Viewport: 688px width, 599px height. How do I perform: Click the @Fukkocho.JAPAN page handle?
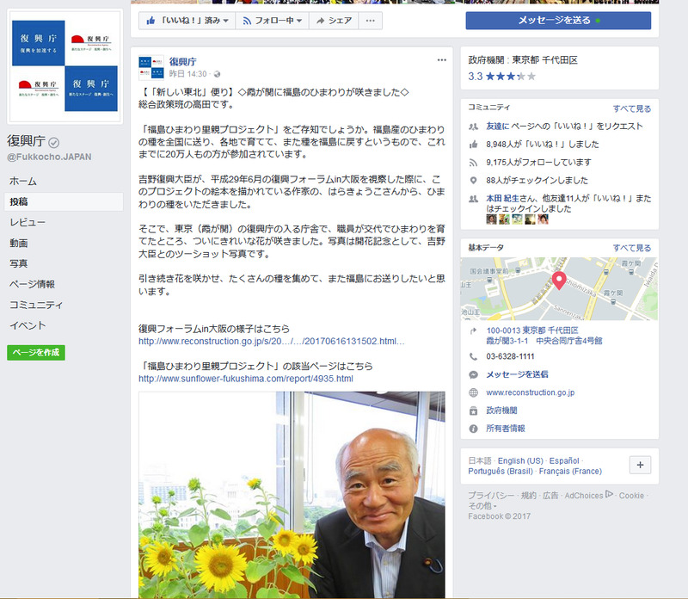49,157
